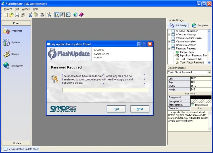The height and width of the screenshot is (153, 213).
Task: Click the black Foreground color swatch
Action: point(201,97)
